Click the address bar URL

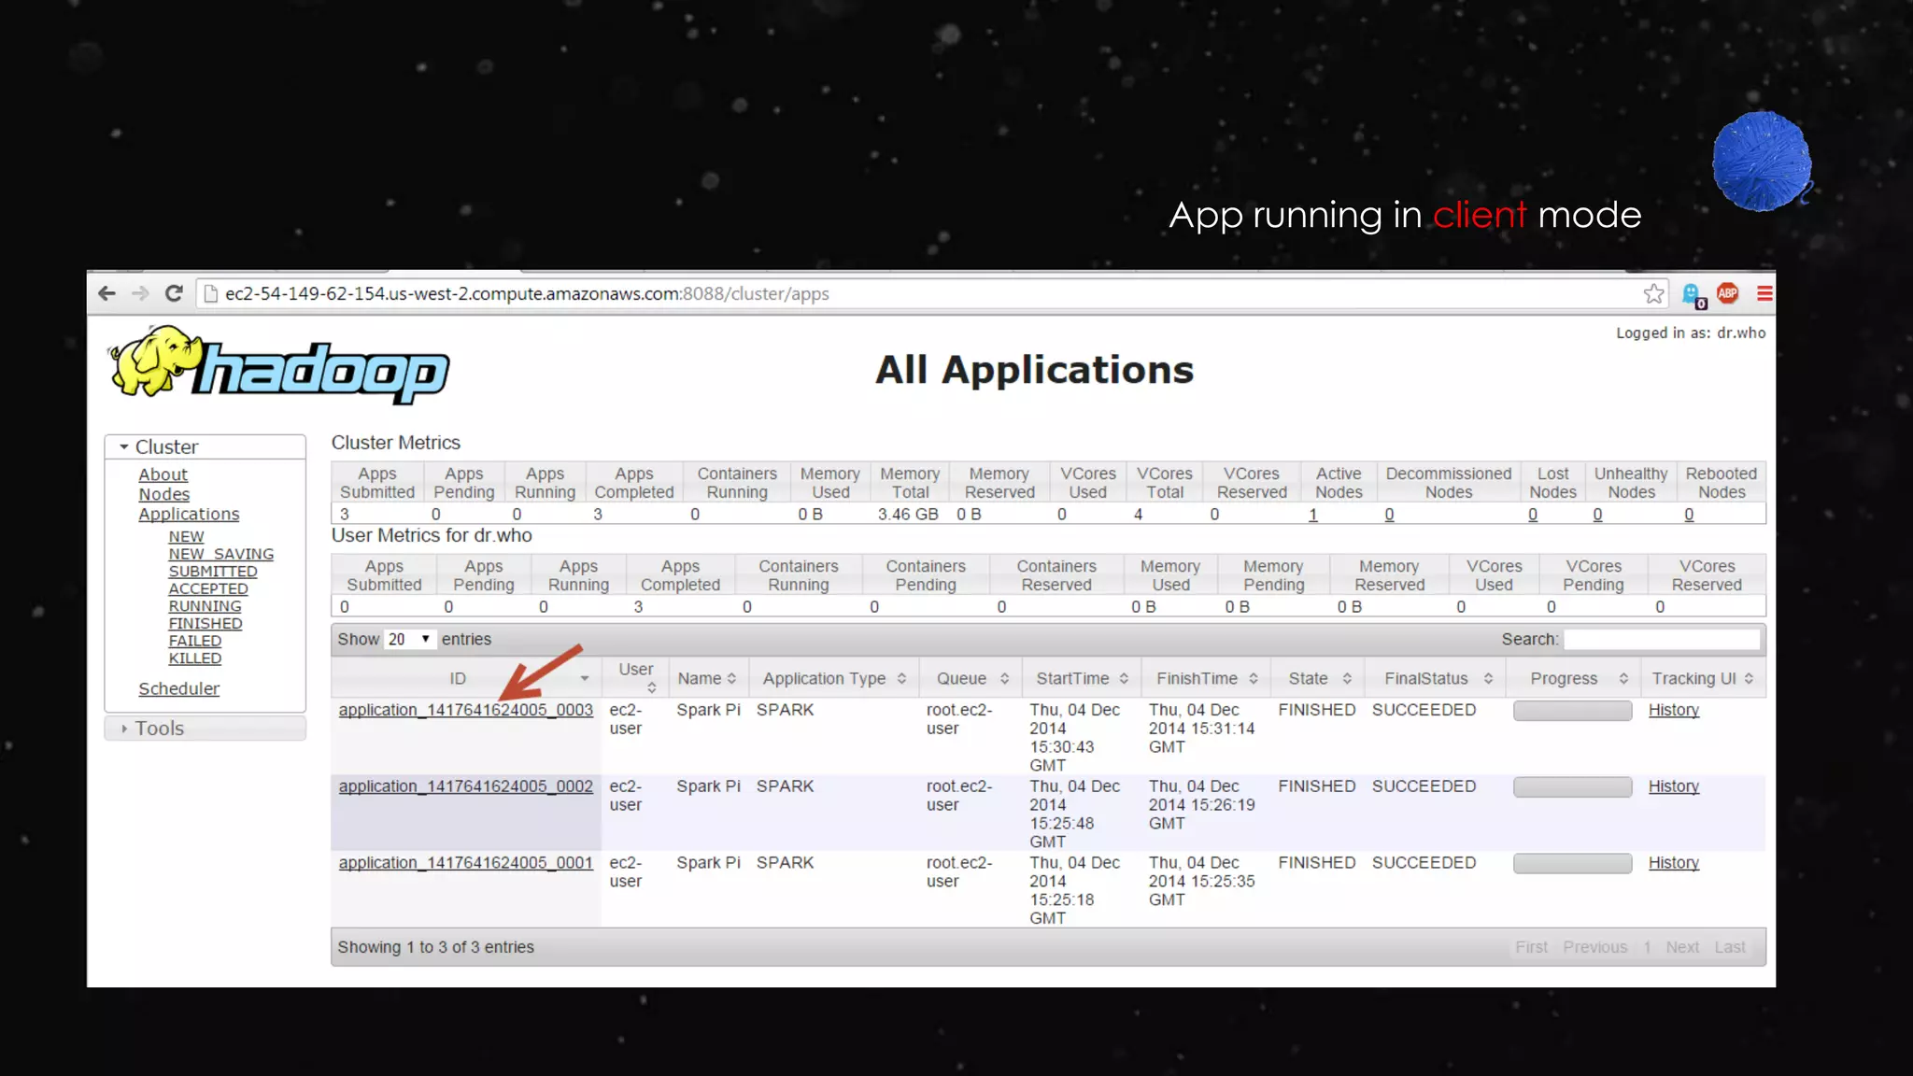pyautogui.click(x=527, y=293)
